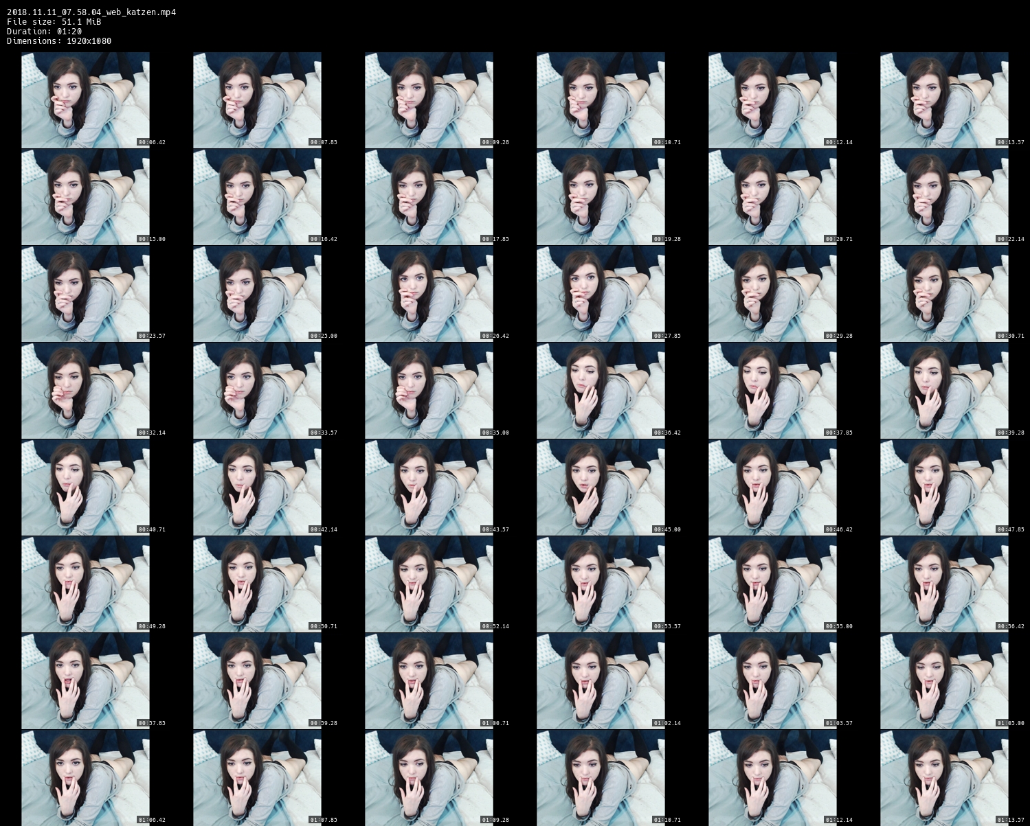The image size is (1030, 826).
Task: Open the frame at 00:13.57
Action: (x=945, y=100)
